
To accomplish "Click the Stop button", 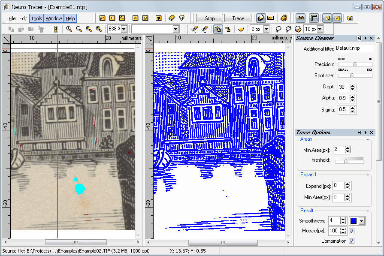I will tap(210, 18).
